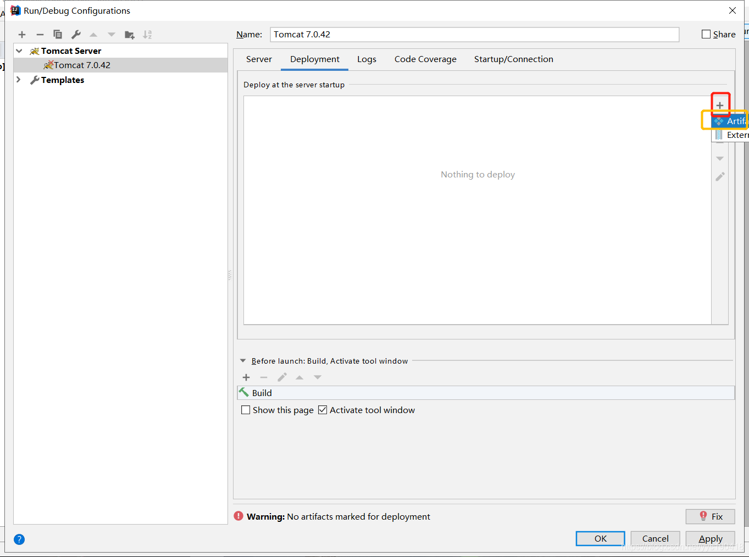The width and height of the screenshot is (749, 557).
Task: Switch to the Server tab
Action: (x=259, y=59)
